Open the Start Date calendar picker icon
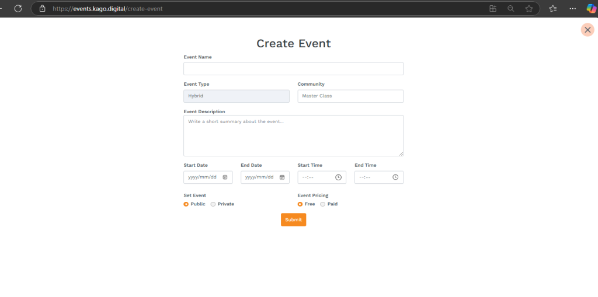The width and height of the screenshot is (598, 297). tap(225, 177)
